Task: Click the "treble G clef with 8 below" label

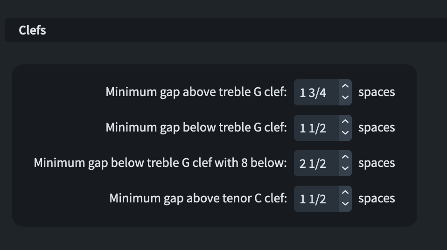Action: point(160,163)
